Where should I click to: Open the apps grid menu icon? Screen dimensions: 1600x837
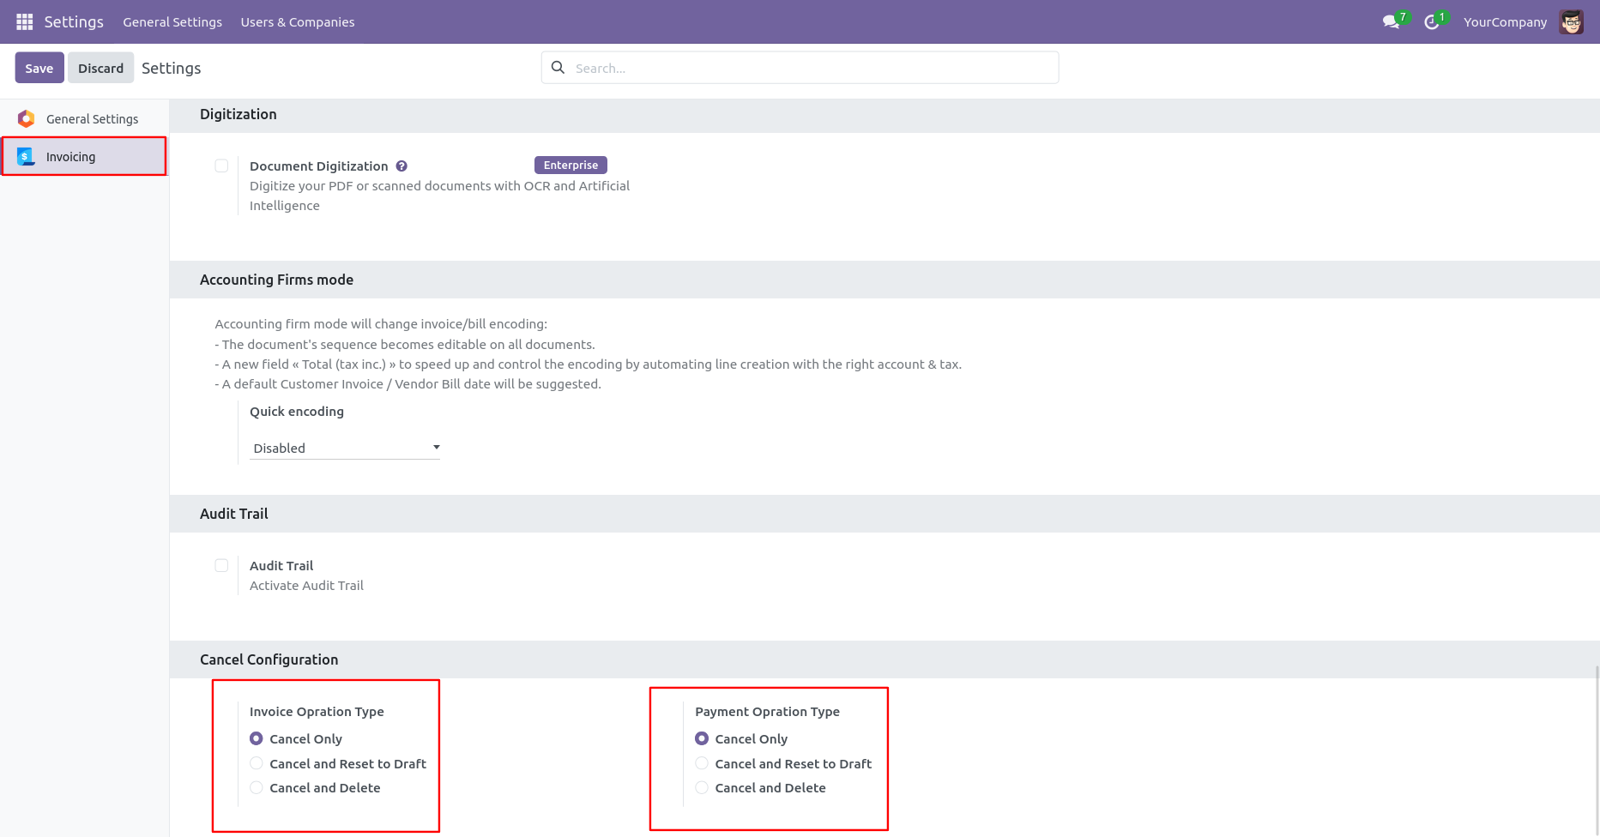pyautogui.click(x=25, y=21)
